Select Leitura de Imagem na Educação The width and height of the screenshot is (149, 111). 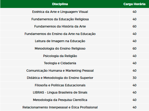60,41
